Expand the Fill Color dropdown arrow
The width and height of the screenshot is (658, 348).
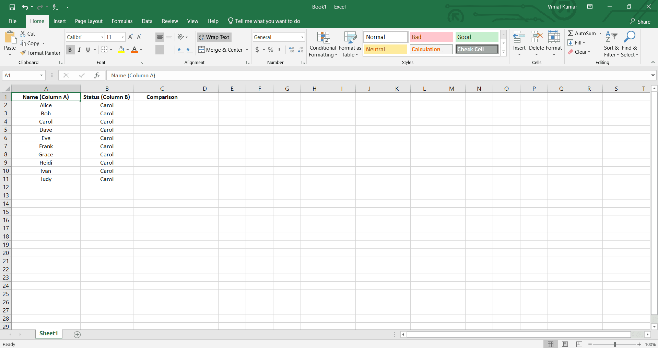pos(127,50)
